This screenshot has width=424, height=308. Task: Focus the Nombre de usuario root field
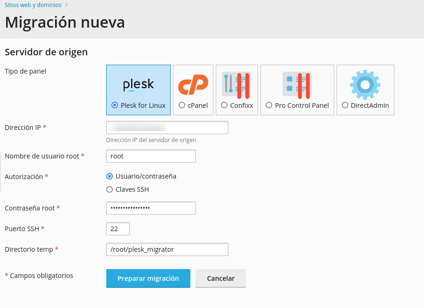tap(151, 156)
